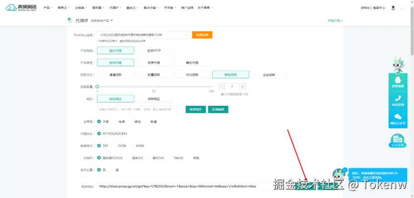Select the Tab(\t) separator radio
Screen dimensions: 414x198
pyautogui.click(x=170, y=158)
